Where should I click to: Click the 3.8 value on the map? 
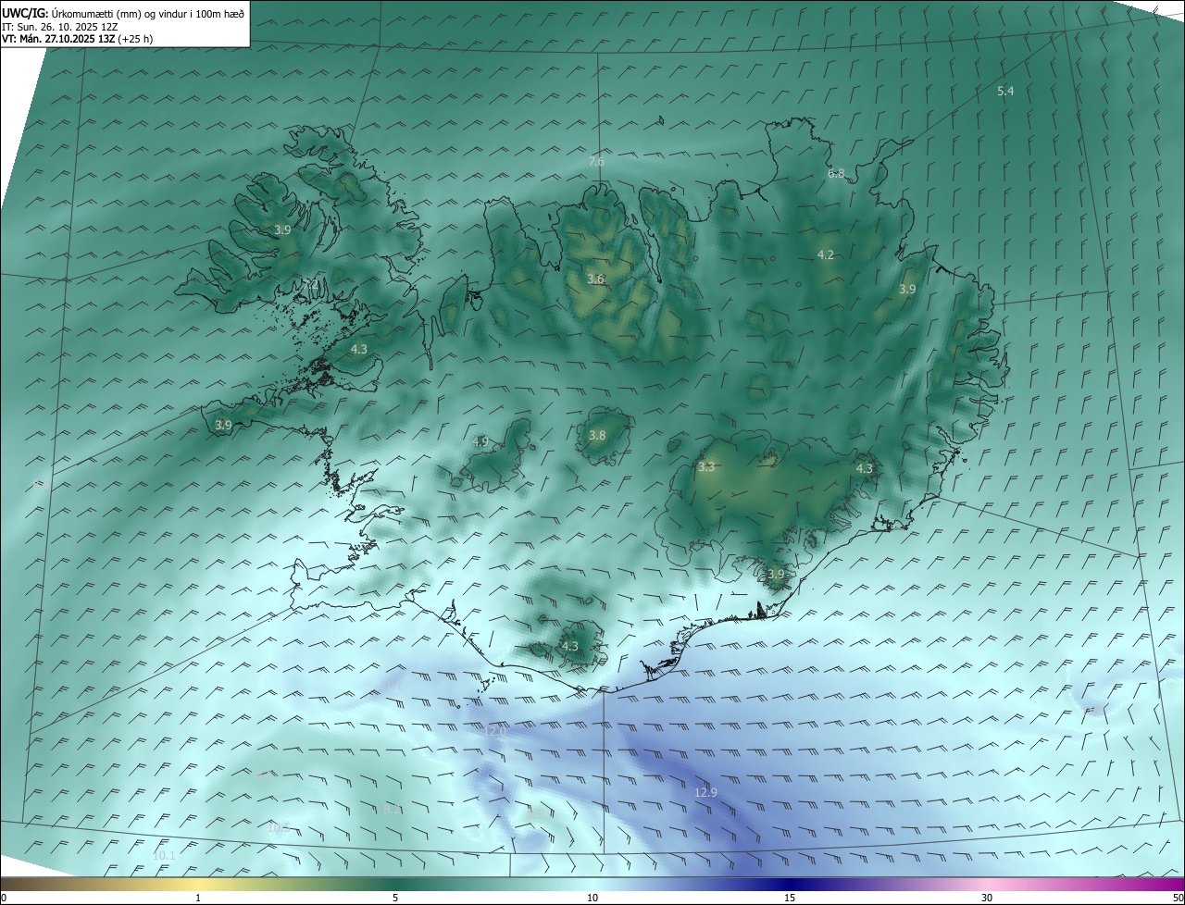[x=597, y=435]
